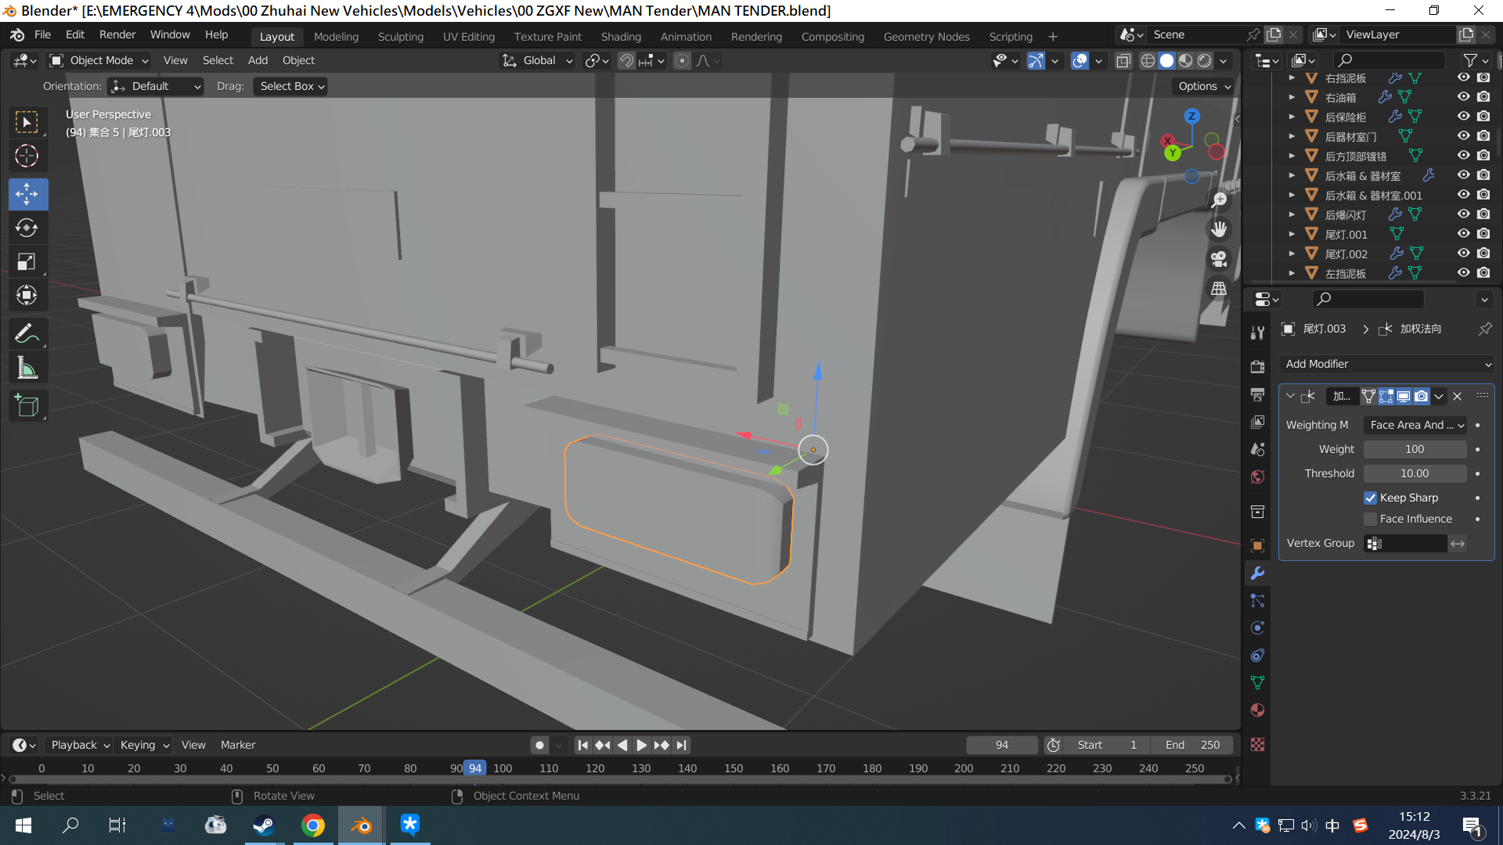Enable the Face Influence checkbox

click(x=1370, y=519)
